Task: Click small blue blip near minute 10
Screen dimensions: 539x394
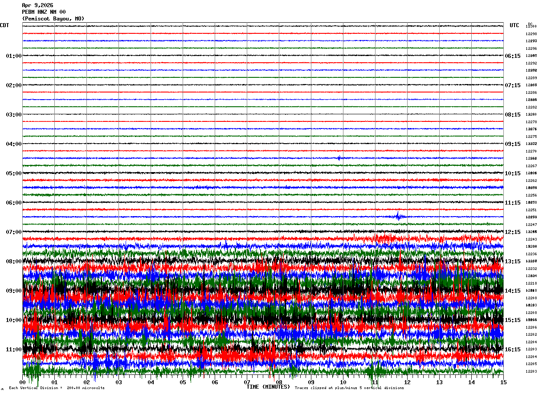Action: (x=339, y=158)
